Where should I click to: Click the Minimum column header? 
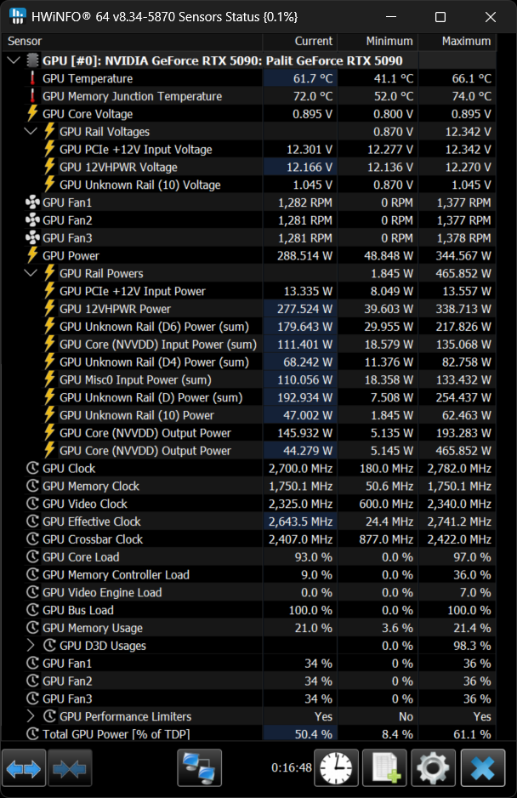pyautogui.click(x=378, y=41)
